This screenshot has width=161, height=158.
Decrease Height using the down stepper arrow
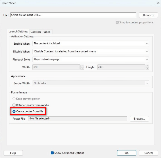(x=147, y=69)
